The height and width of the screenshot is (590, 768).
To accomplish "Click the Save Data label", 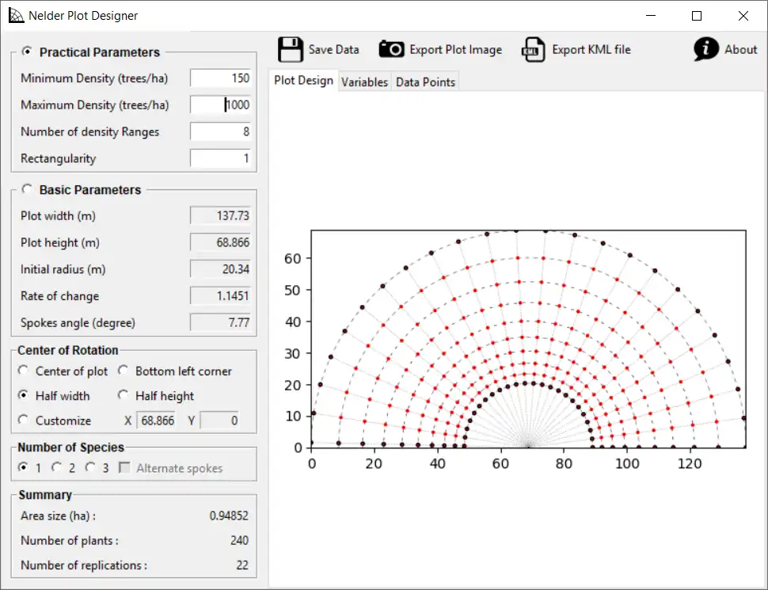I will pos(333,49).
